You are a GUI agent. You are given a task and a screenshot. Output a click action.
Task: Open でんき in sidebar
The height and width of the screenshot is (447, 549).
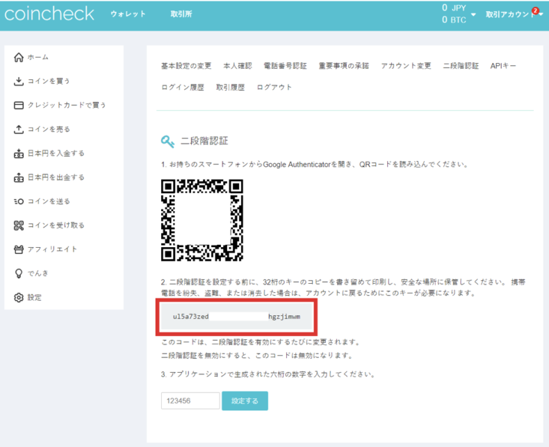pos(38,273)
